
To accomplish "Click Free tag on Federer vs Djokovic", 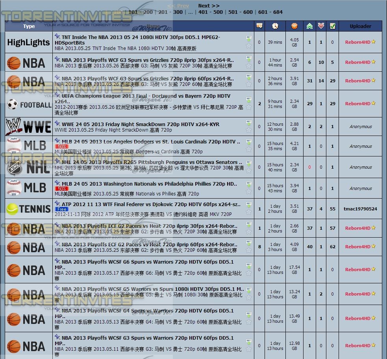I will (x=62, y=209).
